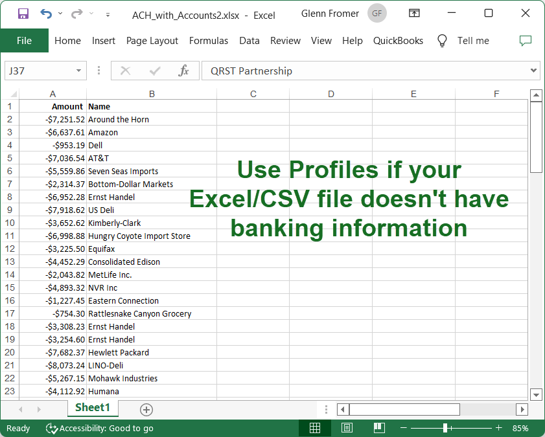Switch to Normal view in status bar
545x437 pixels.
tap(315, 428)
